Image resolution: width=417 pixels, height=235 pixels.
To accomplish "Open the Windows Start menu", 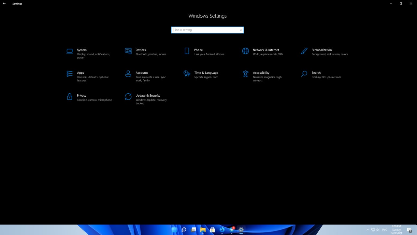I will (174, 230).
